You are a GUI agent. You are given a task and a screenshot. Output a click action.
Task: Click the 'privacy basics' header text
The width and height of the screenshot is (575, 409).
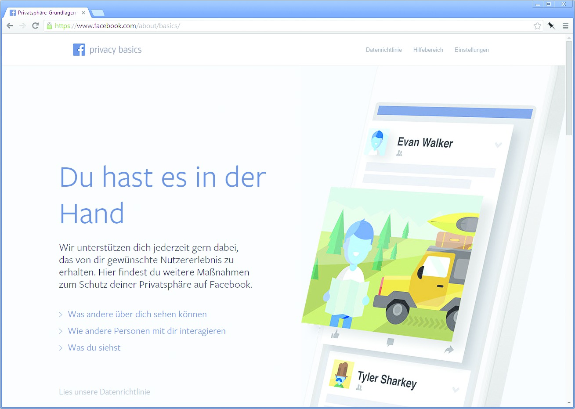(x=116, y=50)
